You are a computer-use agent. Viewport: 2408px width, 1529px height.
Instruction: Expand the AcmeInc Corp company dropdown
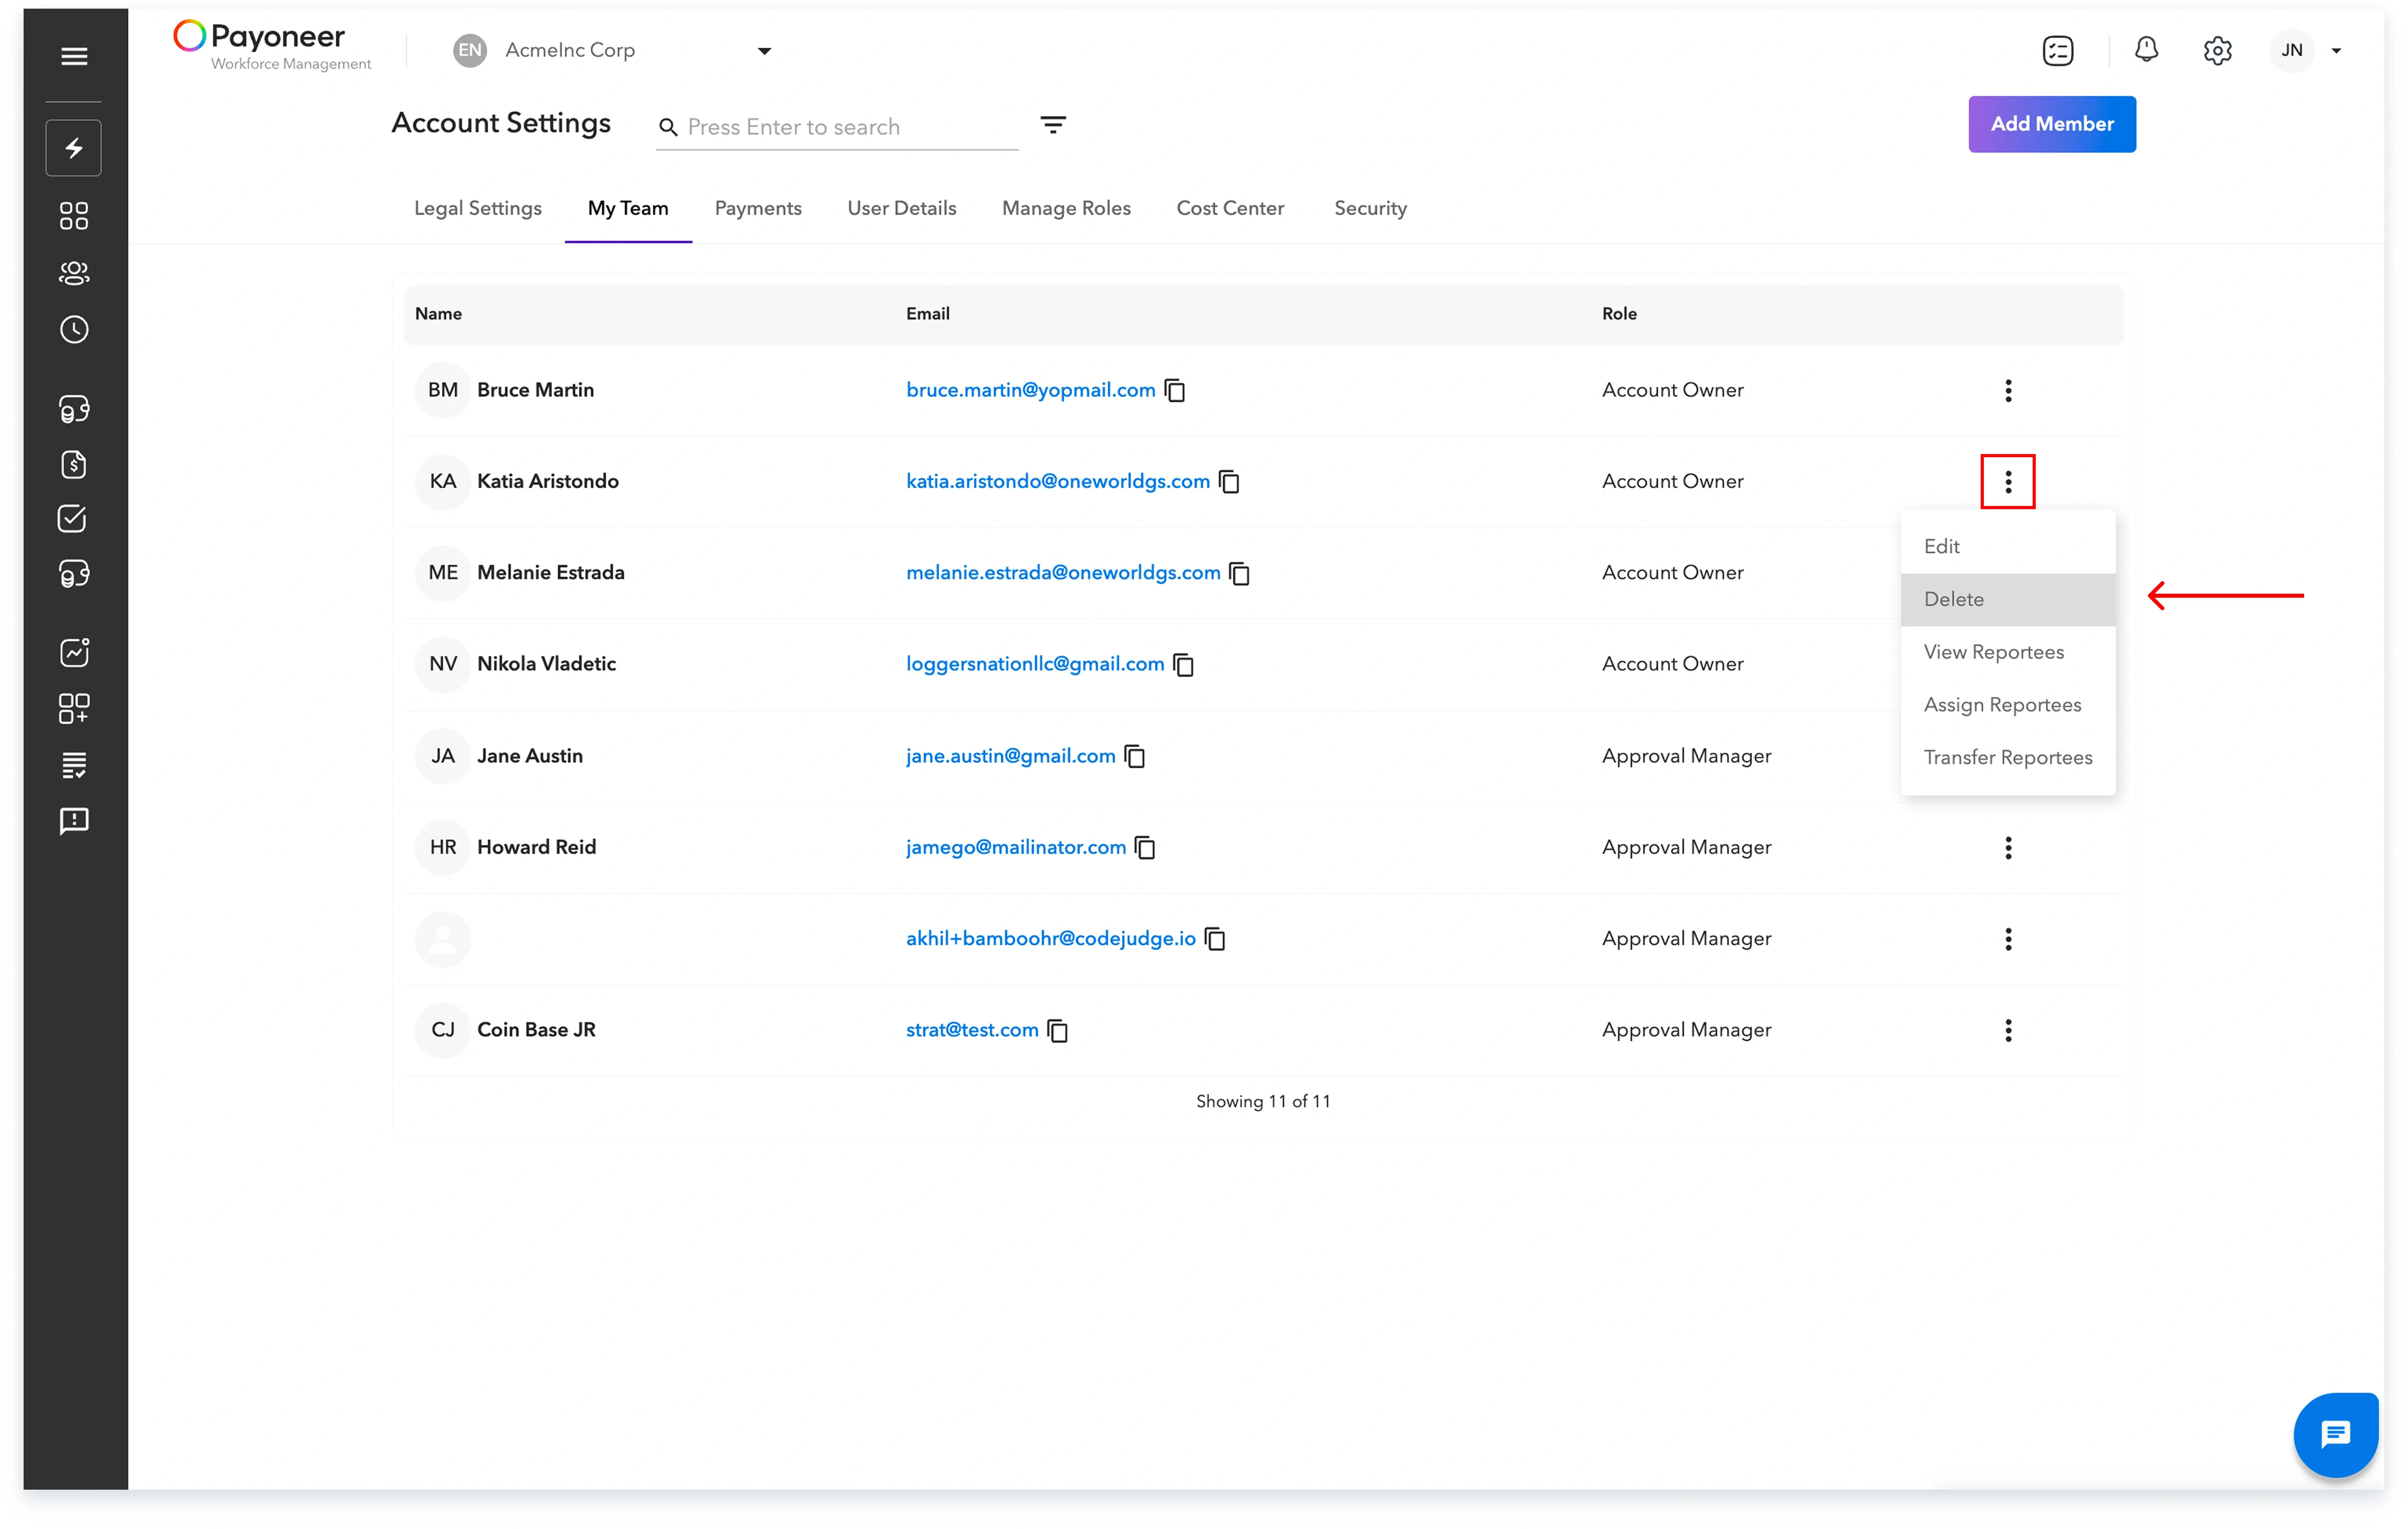(764, 51)
